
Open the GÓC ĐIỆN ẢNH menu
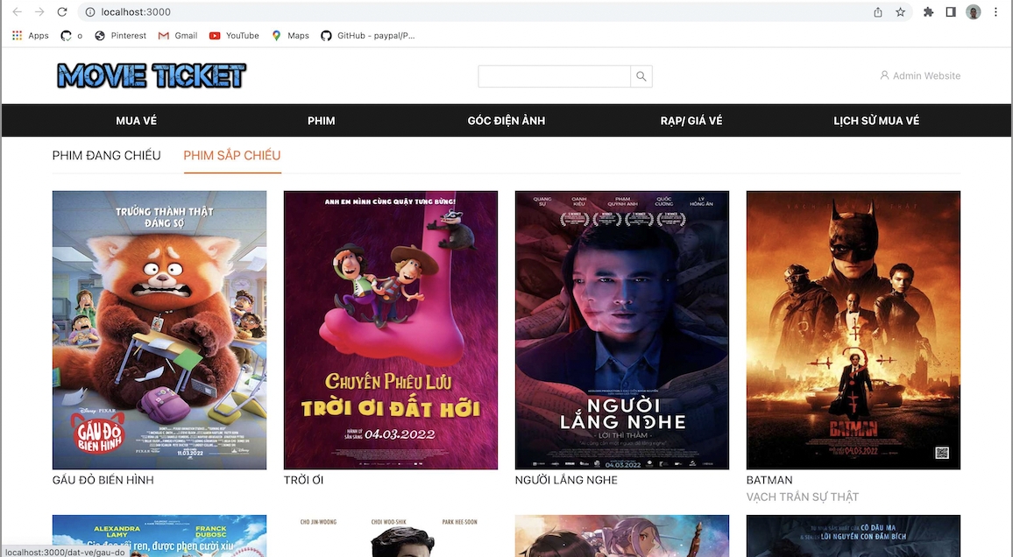coord(506,121)
